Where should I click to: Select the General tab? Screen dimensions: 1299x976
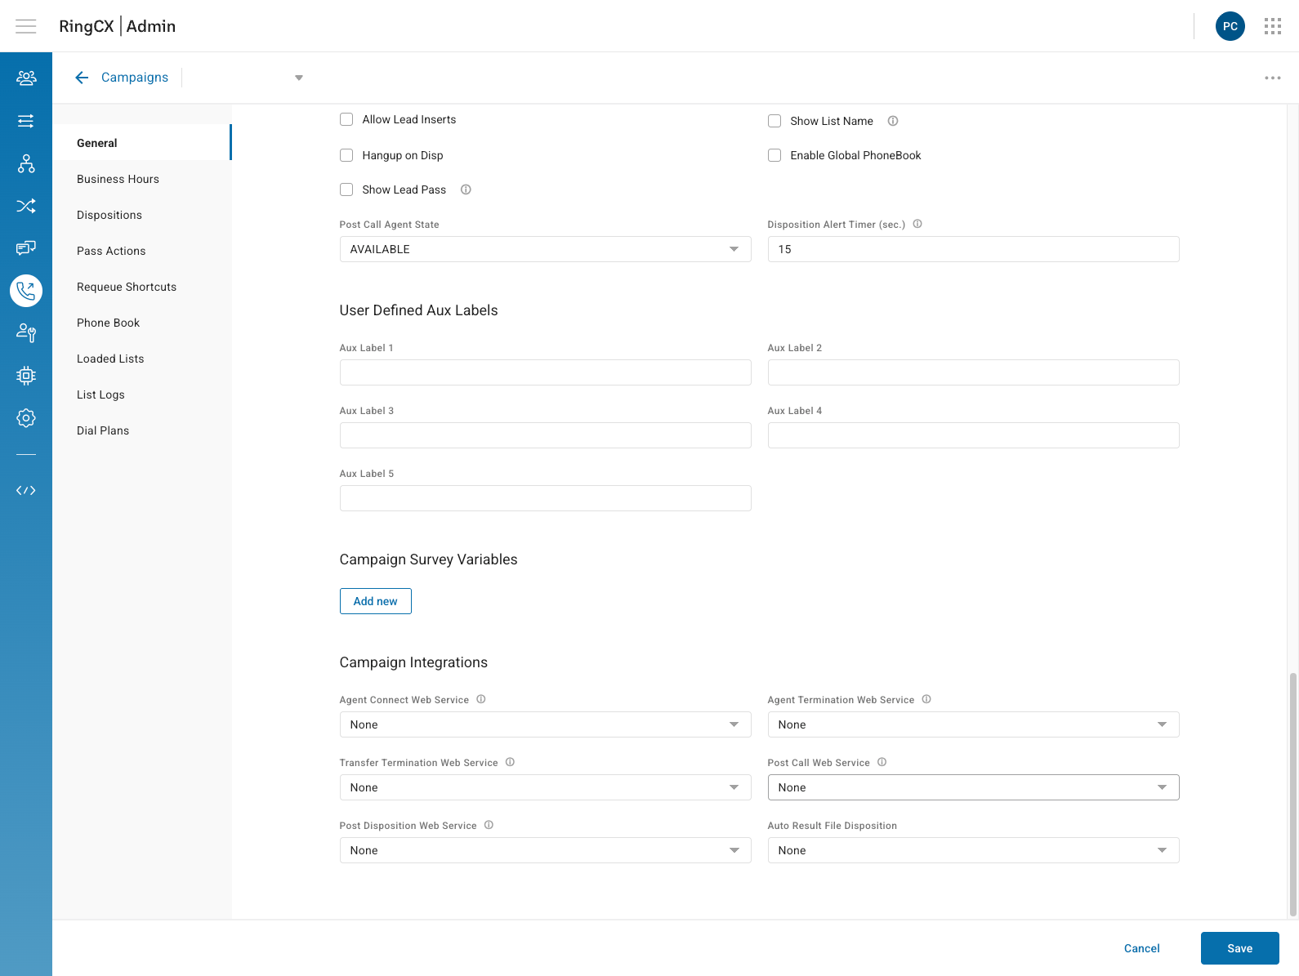tap(142, 143)
